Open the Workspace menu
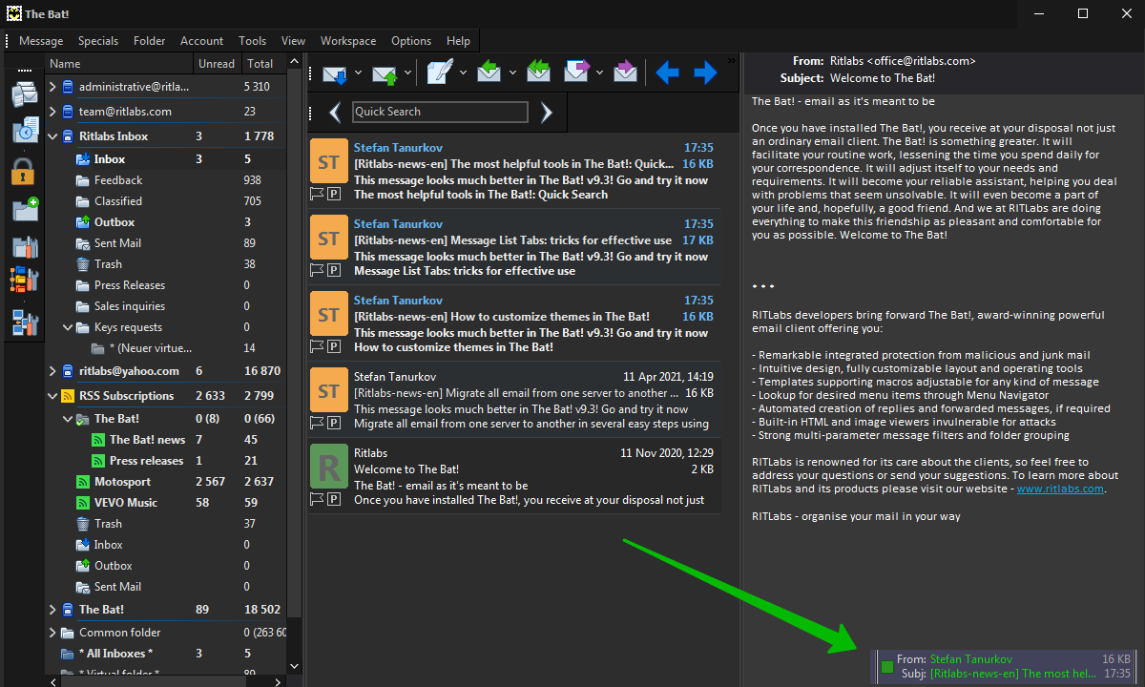The height and width of the screenshot is (687, 1145). coord(348,41)
